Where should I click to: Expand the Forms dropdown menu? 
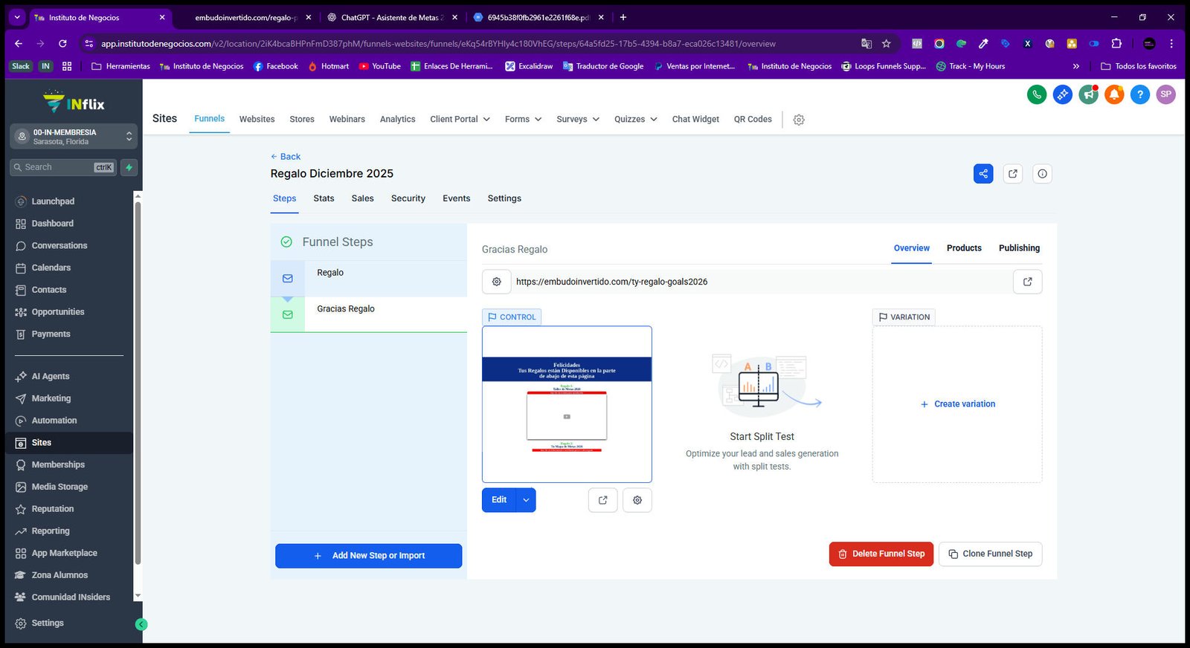(x=523, y=119)
